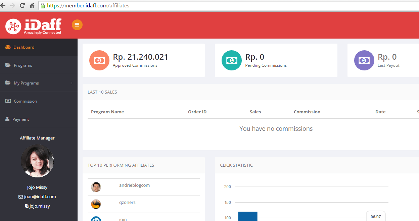Screen dimensions: 419x221
Task: Toggle sidebar with orange hamburger button
Action: pos(77,24)
